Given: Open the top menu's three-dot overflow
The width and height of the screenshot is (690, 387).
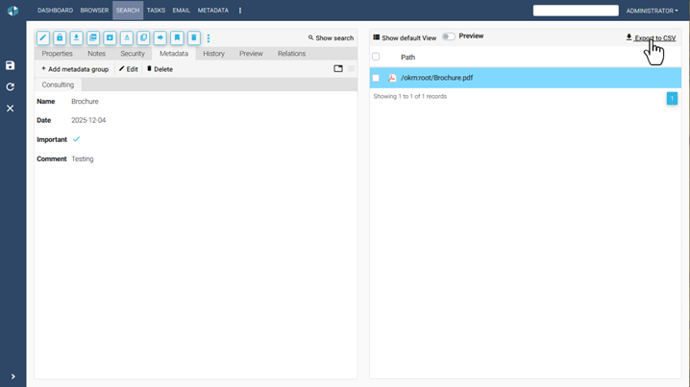Looking at the screenshot, I should 240,11.
